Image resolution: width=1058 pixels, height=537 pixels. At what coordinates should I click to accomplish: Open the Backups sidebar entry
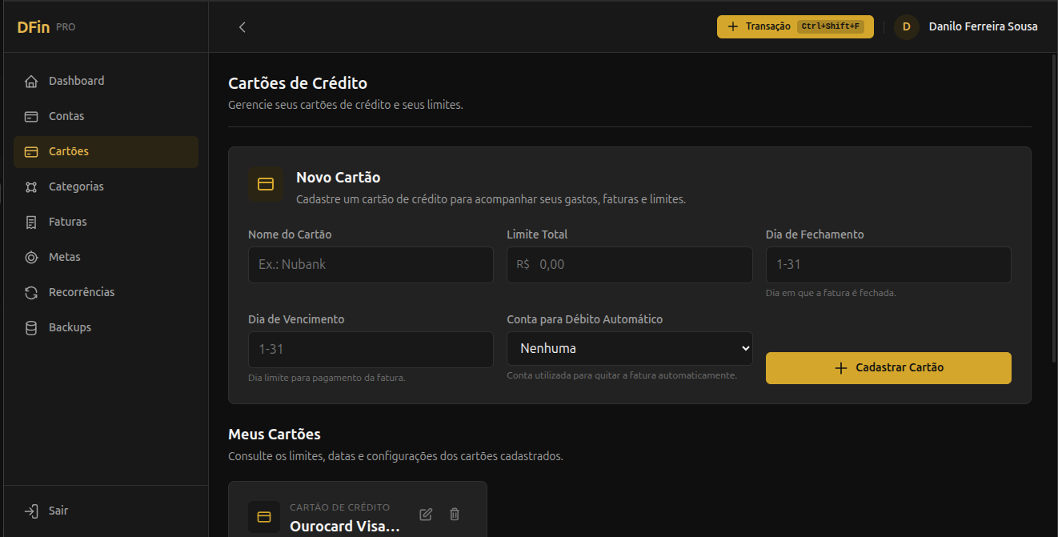point(106,327)
